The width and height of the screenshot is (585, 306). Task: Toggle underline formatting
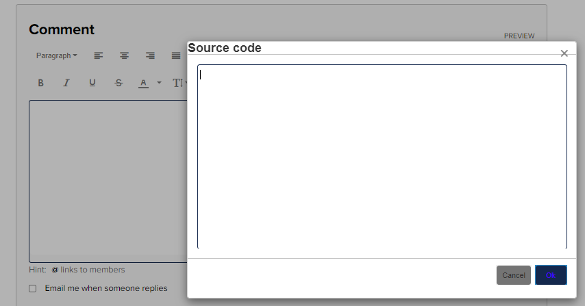point(92,83)
